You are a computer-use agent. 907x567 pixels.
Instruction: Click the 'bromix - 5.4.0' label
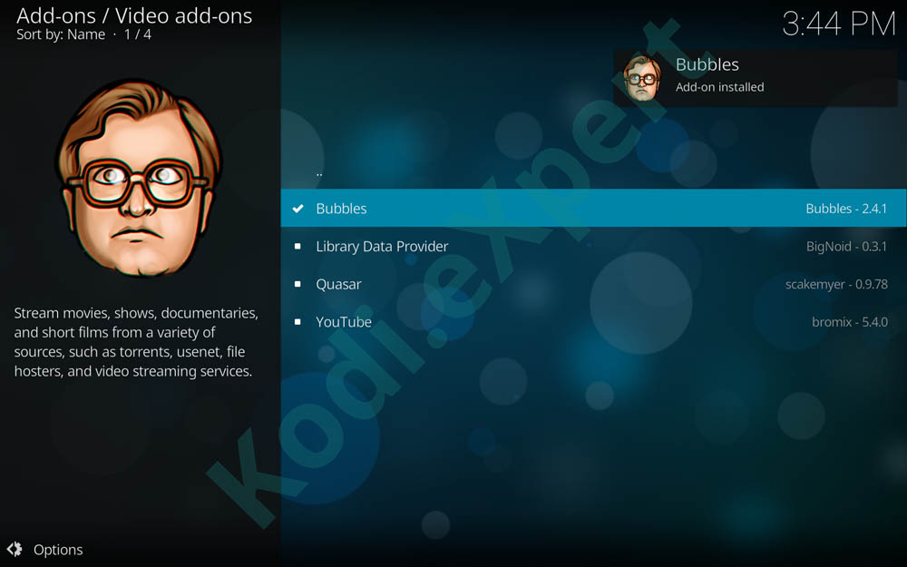point(850,322)
